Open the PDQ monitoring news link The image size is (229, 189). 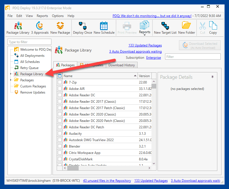[152, 16]
